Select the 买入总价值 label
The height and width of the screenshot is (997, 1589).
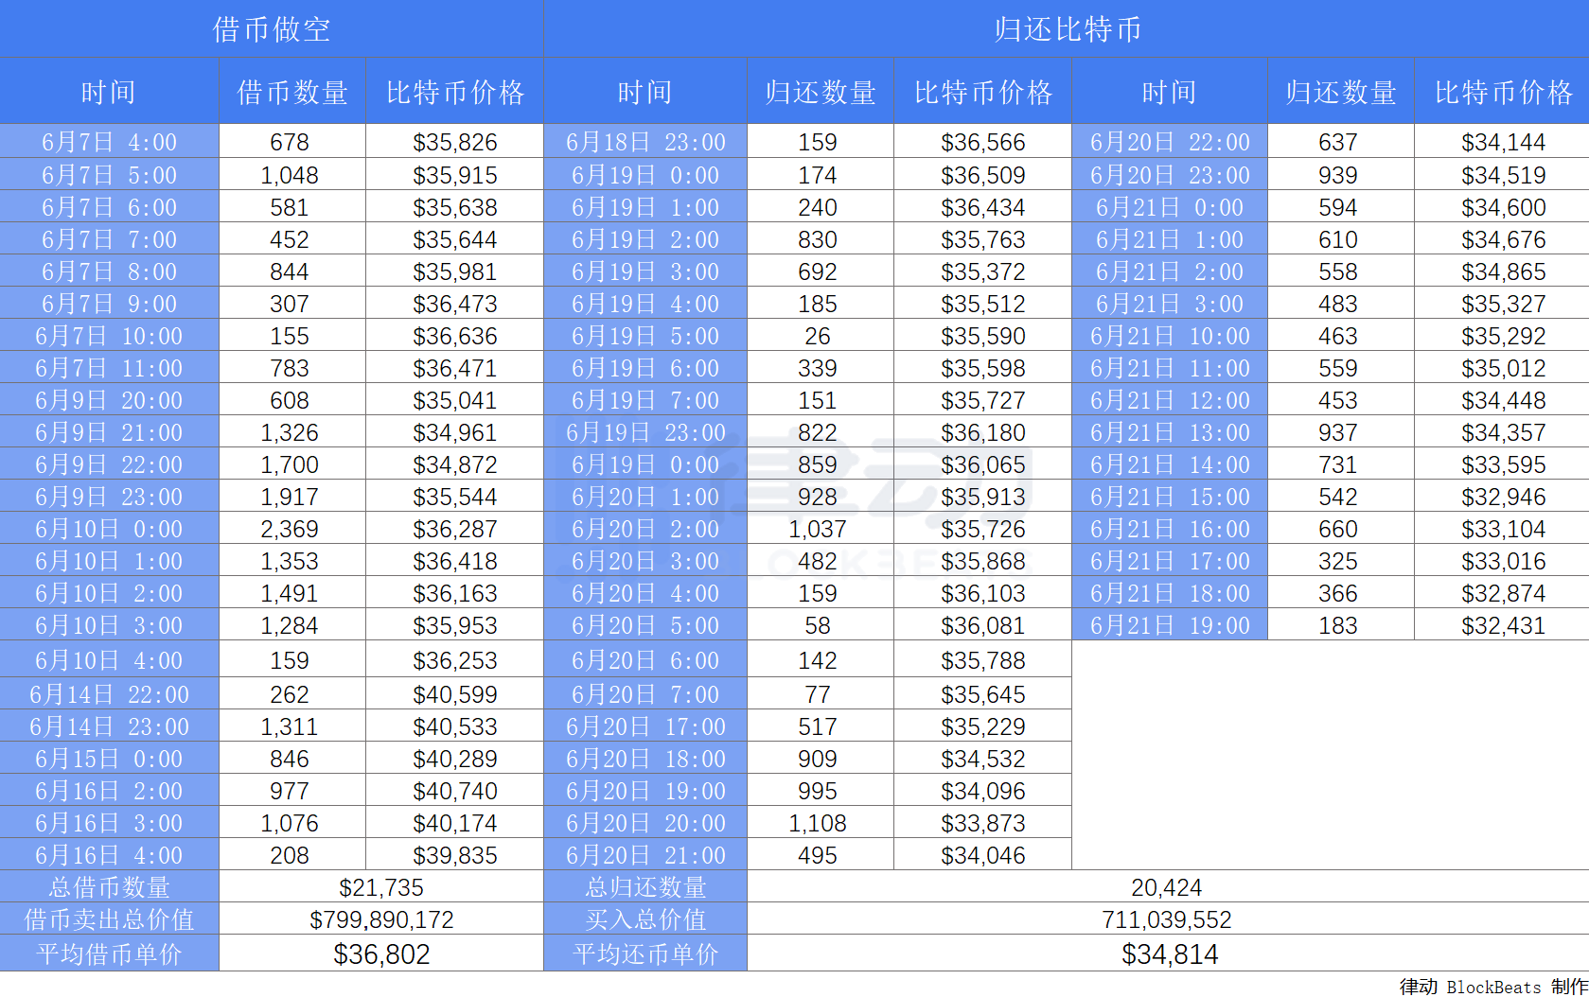tap(645, 919)
